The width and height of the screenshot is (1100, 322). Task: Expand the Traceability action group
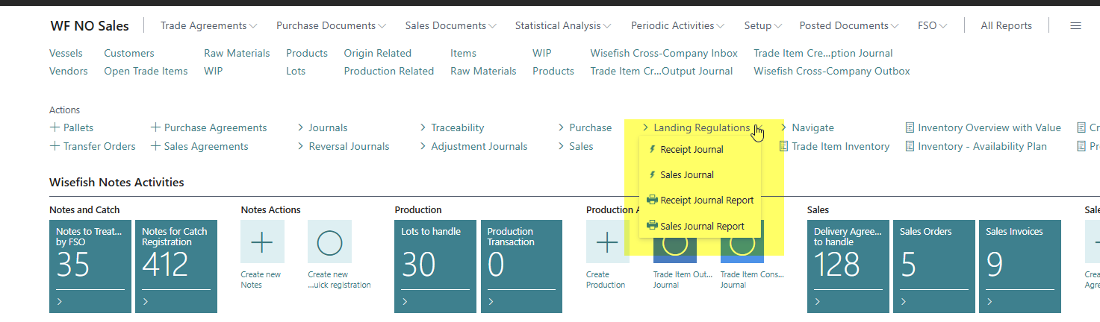(457, 127)
